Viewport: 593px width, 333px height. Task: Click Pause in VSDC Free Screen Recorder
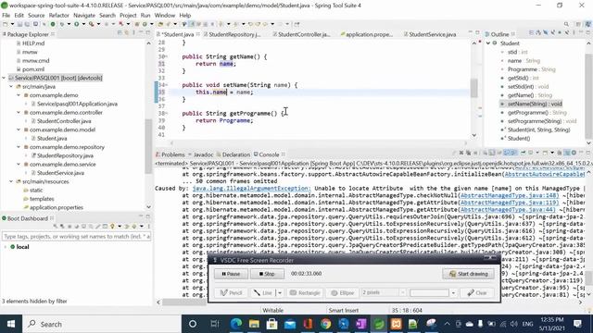231,274
